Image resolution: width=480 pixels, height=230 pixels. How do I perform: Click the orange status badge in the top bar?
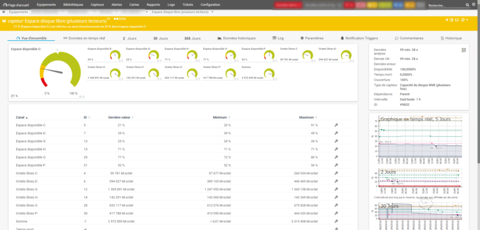pyautogui.click(x=410, y=5)
